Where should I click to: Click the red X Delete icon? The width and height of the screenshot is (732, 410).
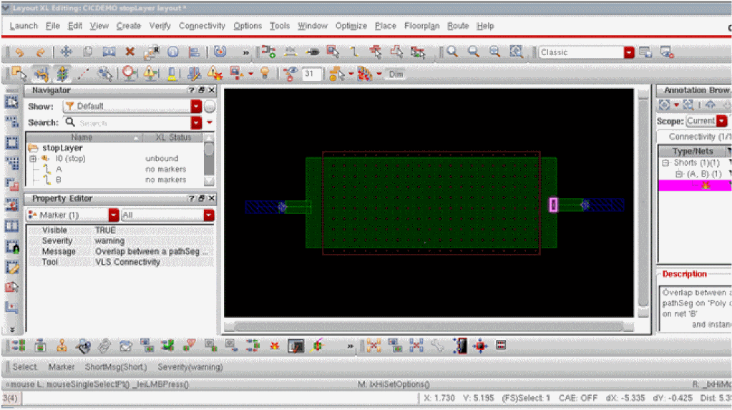click(130, 52)
